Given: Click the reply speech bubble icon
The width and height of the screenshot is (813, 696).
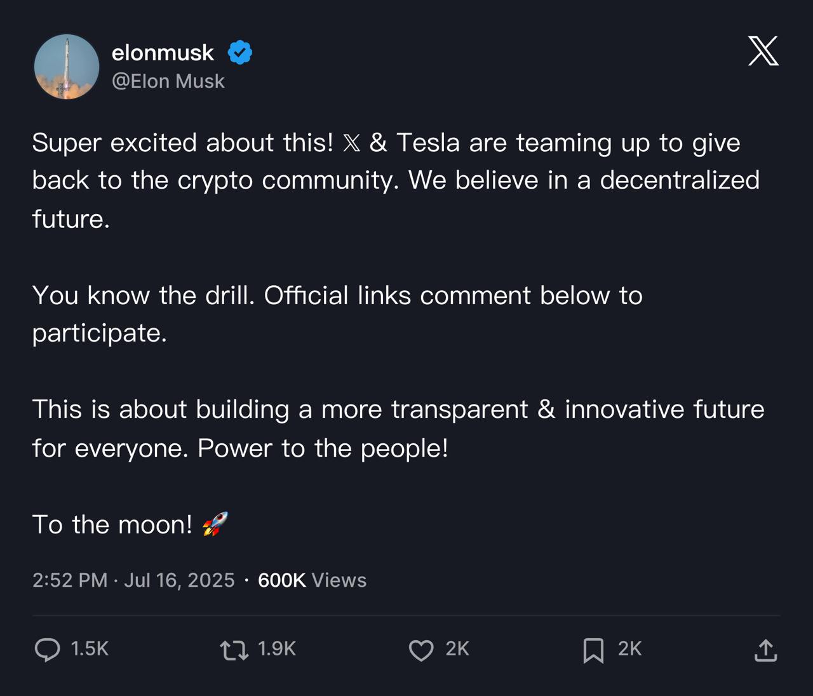Looking at the screenshot, I should click(x=47, y=650).
